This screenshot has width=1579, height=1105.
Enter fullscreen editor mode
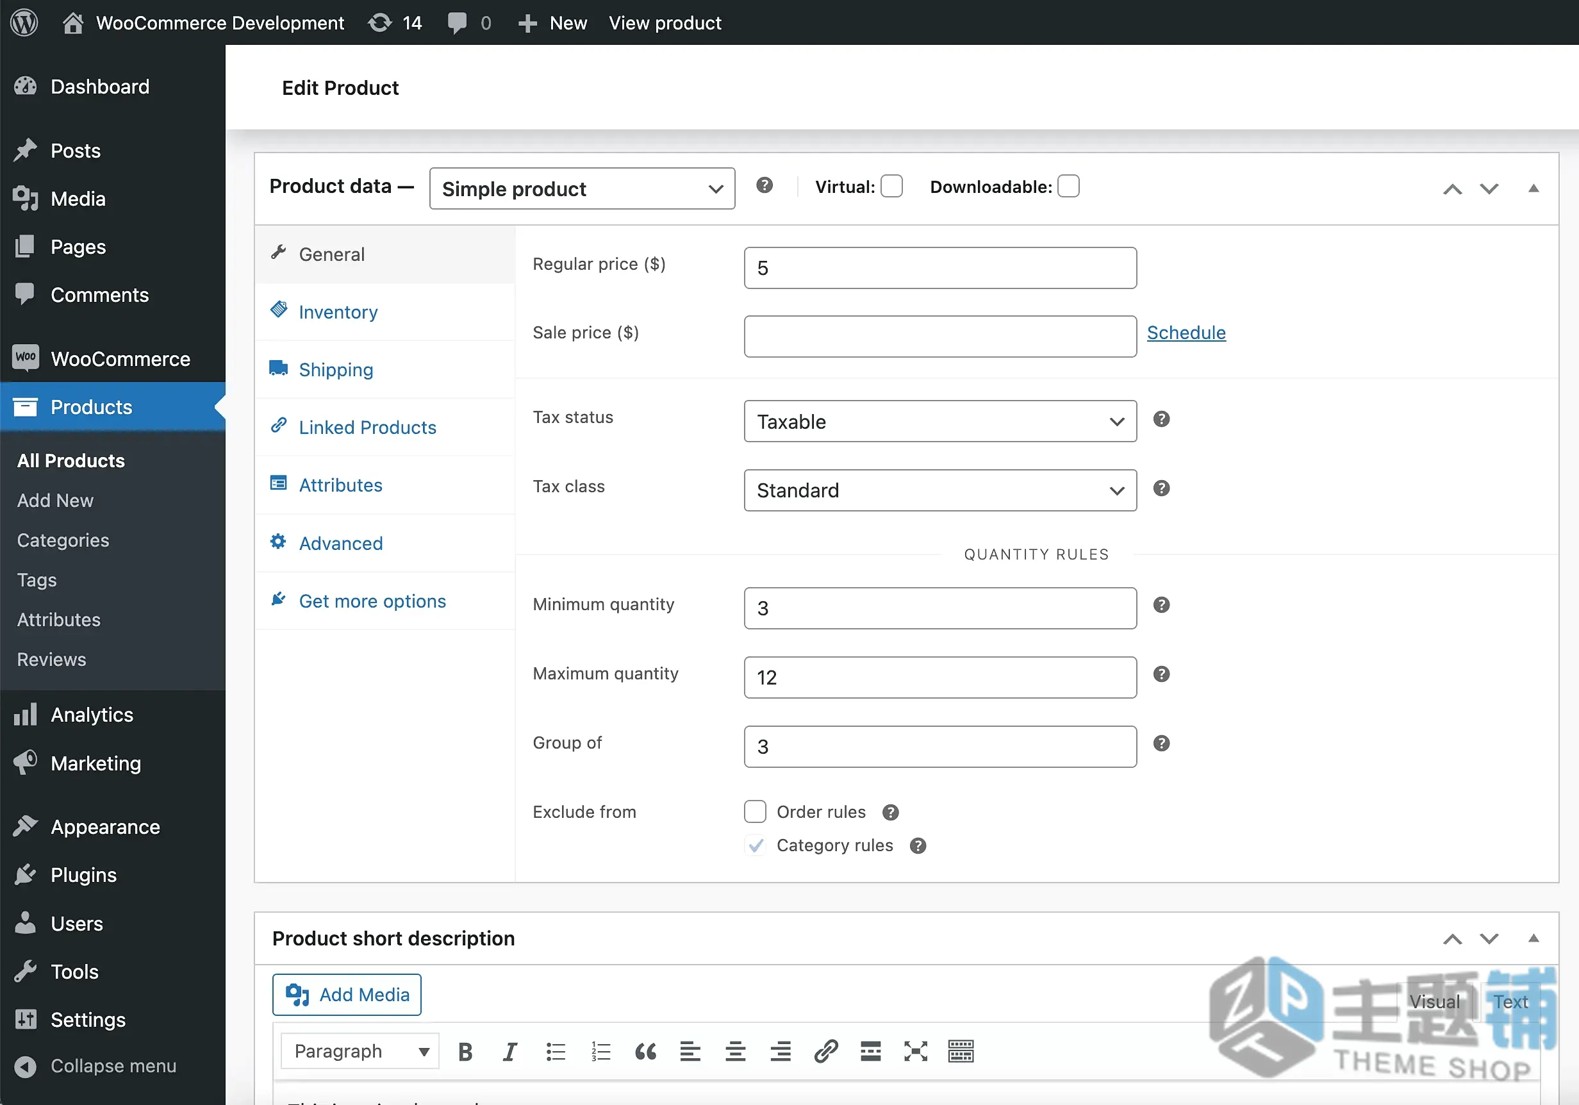pos(915,1051)
